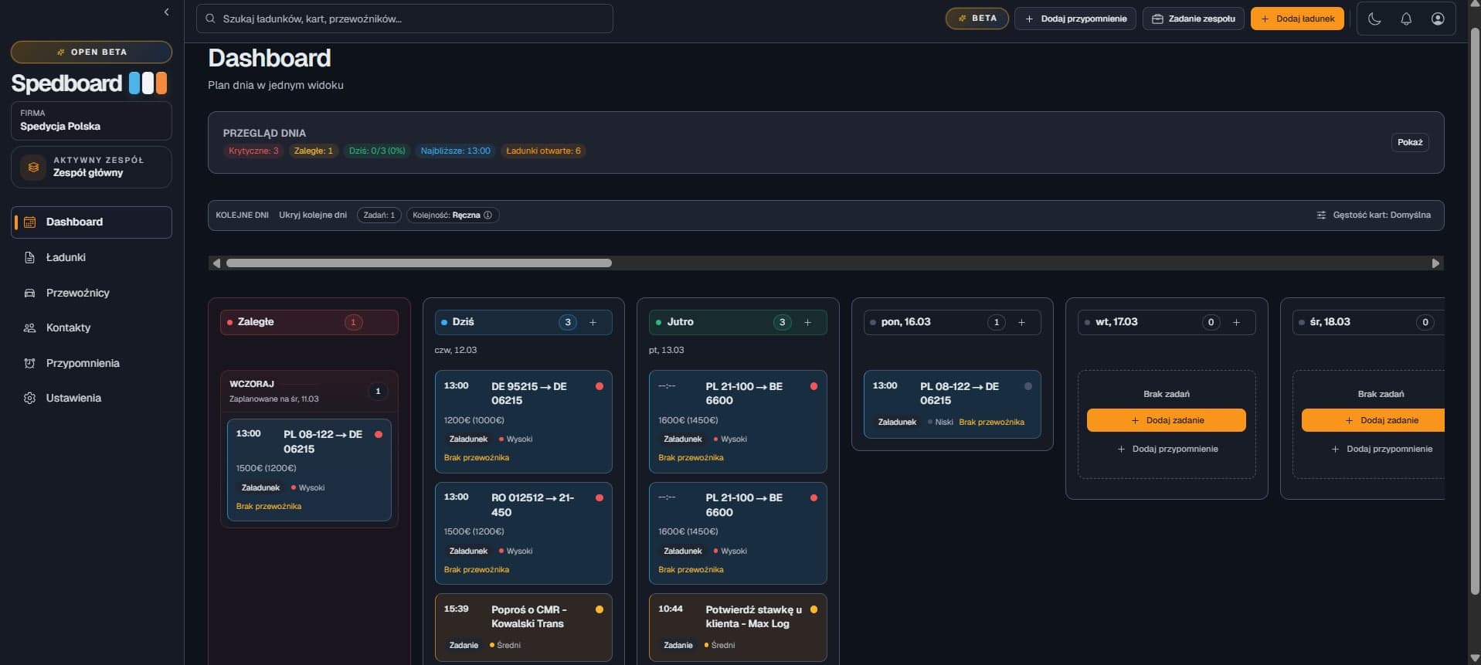Click Brak przewoźnika on Monday 16.03 card
The width and height of the screenshot is (1481, 665).
[991, 422]
